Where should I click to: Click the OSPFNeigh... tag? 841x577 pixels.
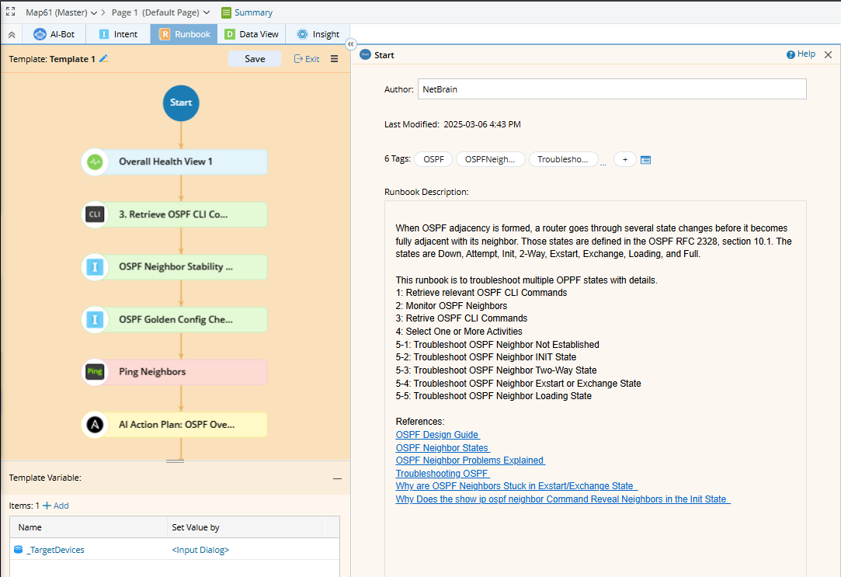pos(490,159)
